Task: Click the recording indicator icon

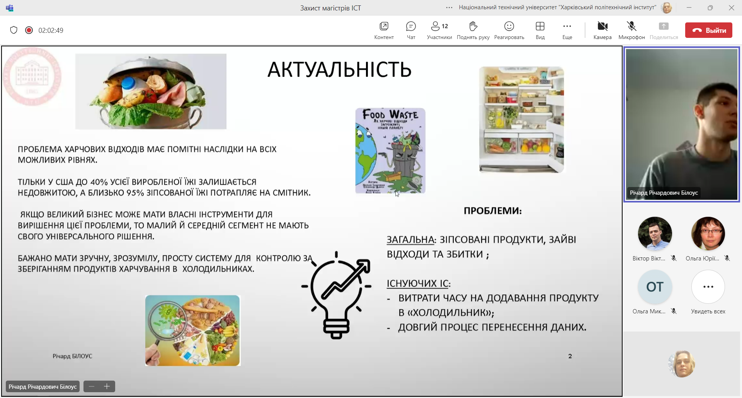Action: [x=29, y=30]
